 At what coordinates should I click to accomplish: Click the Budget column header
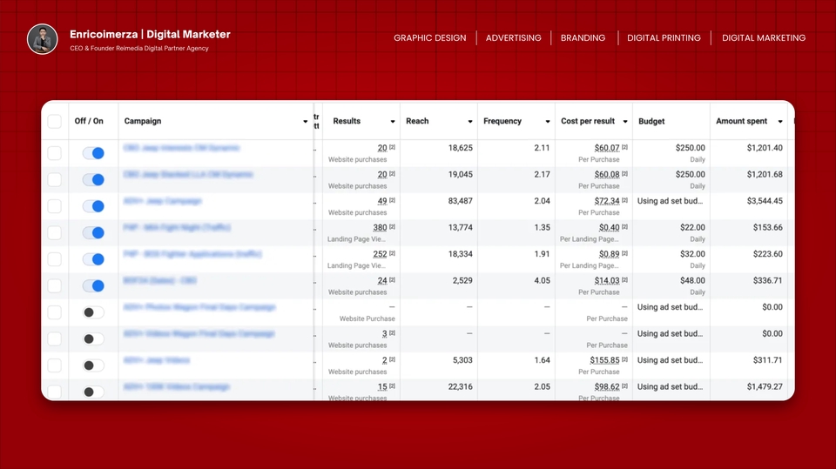tap(651, 122)
